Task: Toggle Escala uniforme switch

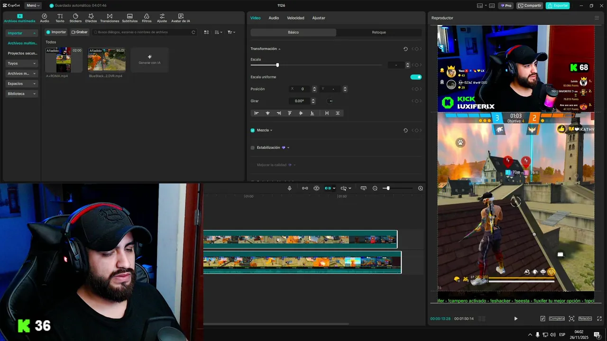Action: [416, 77]
